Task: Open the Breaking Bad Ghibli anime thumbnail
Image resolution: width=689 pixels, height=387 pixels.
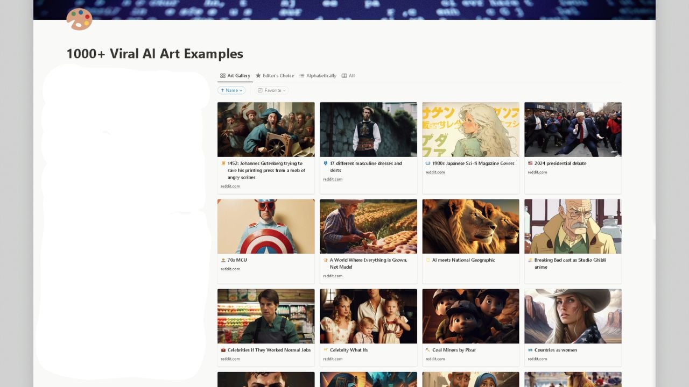Action: pos(573,226)
